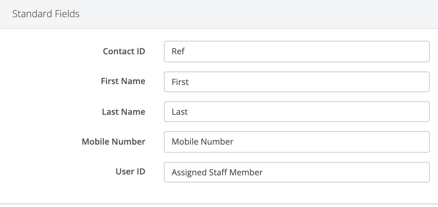The image size is (438, 207).
Task: Click the gray Standard Fields header bar
Action: coord(271,14)
